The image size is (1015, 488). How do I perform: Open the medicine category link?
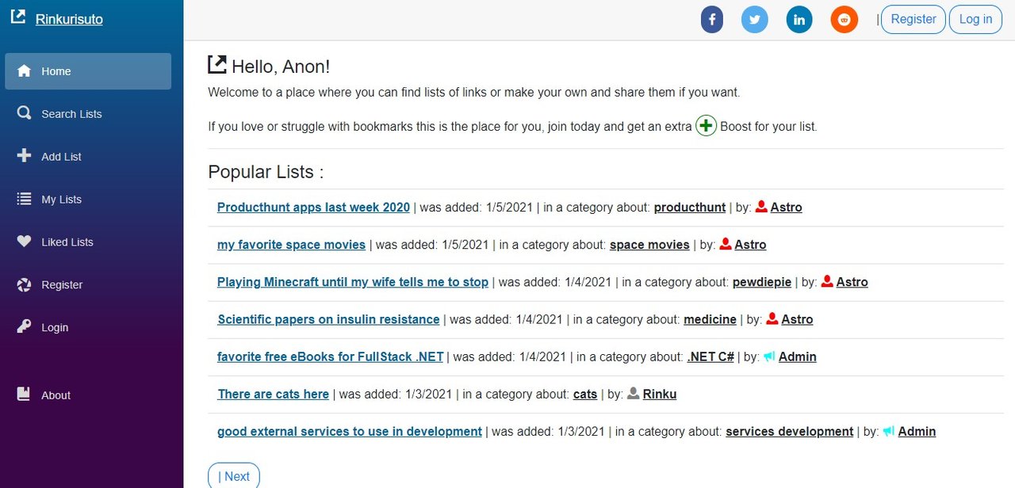[x=710, y=319]
